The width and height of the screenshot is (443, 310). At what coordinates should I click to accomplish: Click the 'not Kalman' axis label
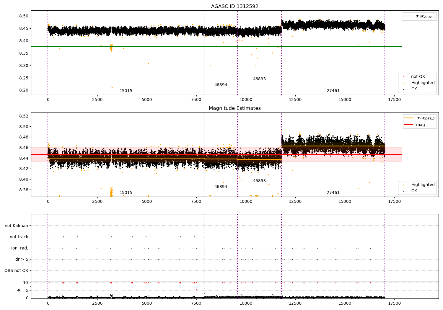click(17, 226)
